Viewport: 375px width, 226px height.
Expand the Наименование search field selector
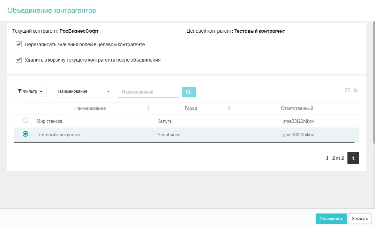coord(84,91)
